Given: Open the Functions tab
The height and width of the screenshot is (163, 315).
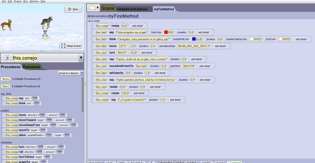Looking at the screenshot, I should pos(31,67).
